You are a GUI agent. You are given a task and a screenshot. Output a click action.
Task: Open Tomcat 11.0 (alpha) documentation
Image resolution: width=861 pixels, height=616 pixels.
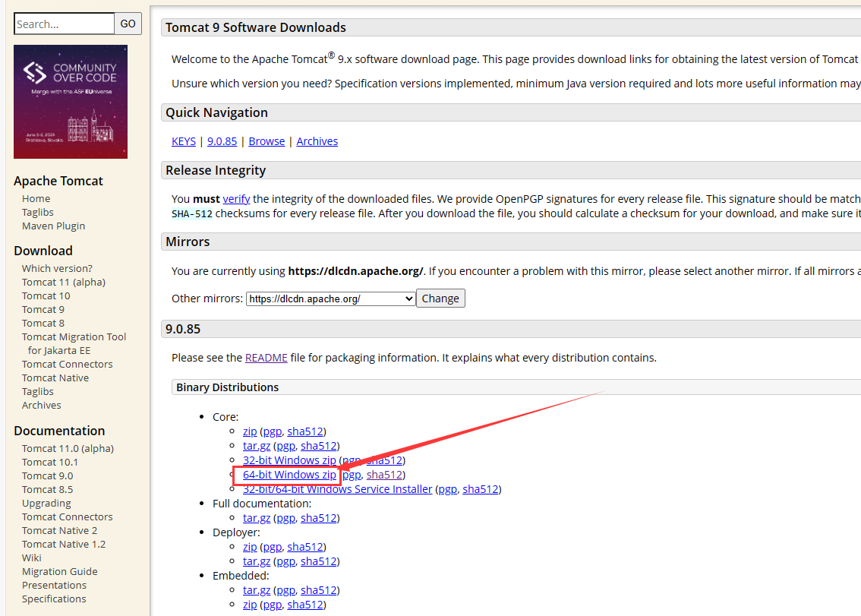[68, 448]
